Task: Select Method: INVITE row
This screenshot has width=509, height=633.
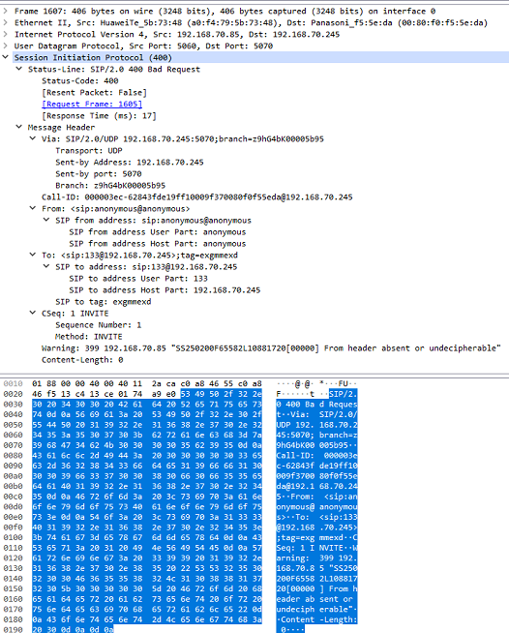Action: click(x=89, y=337)
